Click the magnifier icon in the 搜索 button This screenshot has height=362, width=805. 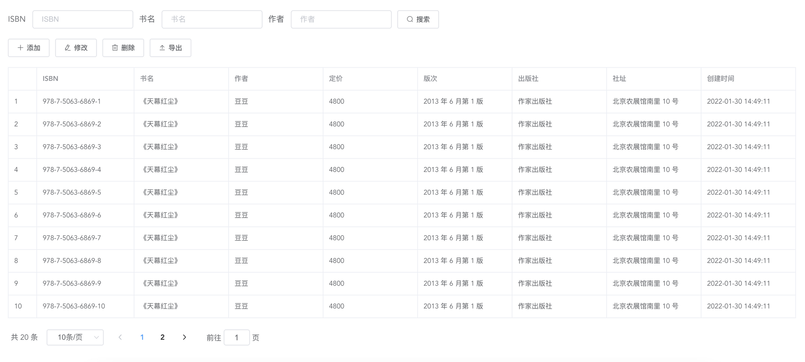click(410, 19)
